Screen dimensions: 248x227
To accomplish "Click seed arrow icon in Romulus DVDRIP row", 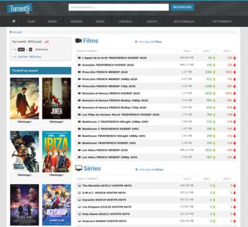I will click(214, 94).
